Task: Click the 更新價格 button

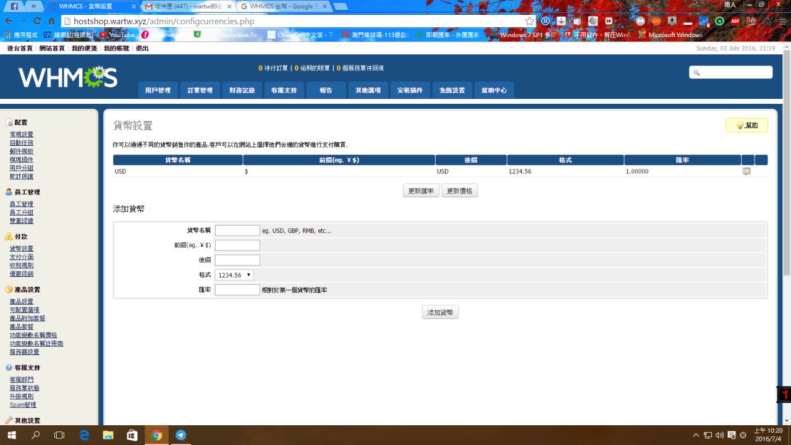Action: click(459, 191)
